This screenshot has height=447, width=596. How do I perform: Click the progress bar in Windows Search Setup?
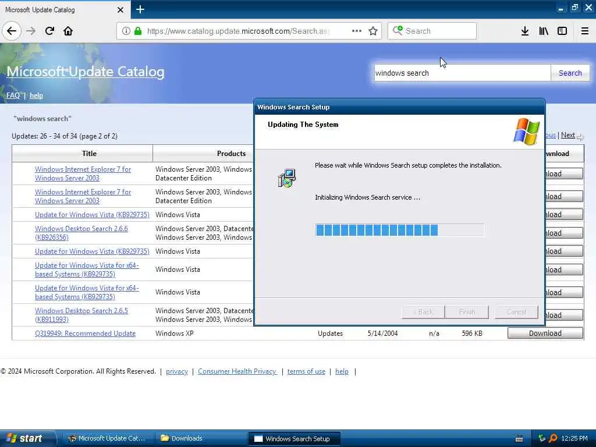[x=400, y=230]
